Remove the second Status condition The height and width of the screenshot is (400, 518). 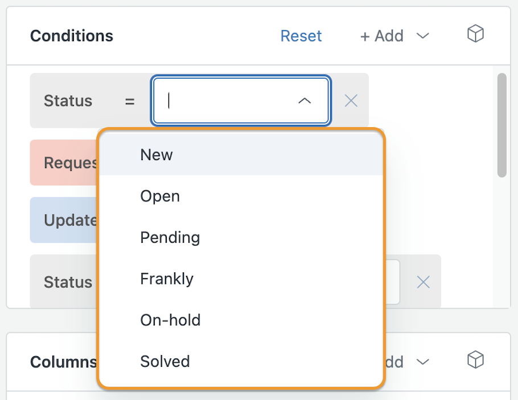(423, 282)
